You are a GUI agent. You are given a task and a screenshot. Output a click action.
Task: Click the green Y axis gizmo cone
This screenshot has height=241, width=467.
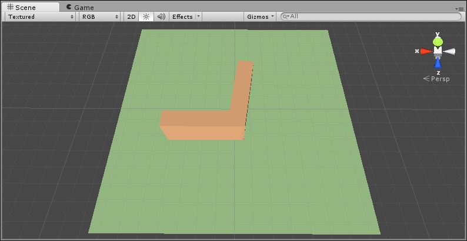click(438, 41)
